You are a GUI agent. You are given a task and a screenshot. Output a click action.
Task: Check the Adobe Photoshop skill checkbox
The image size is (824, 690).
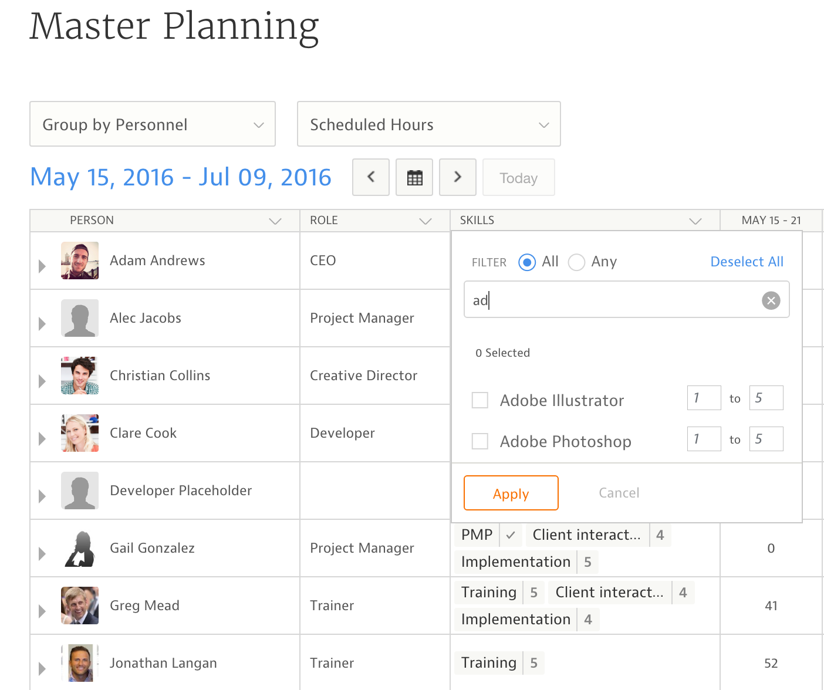point(480,441)
